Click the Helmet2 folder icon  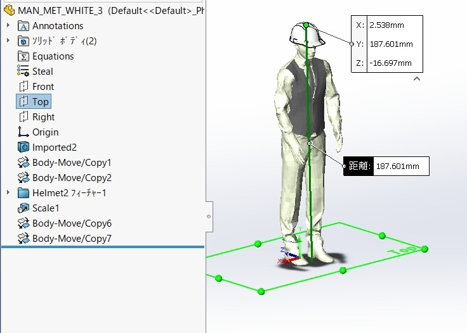coord(23,193)
